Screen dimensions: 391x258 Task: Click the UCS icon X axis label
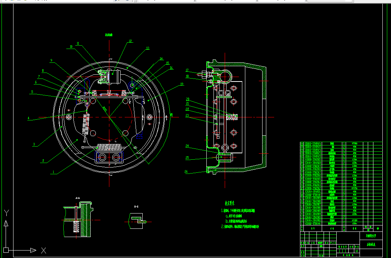point(44,251)
